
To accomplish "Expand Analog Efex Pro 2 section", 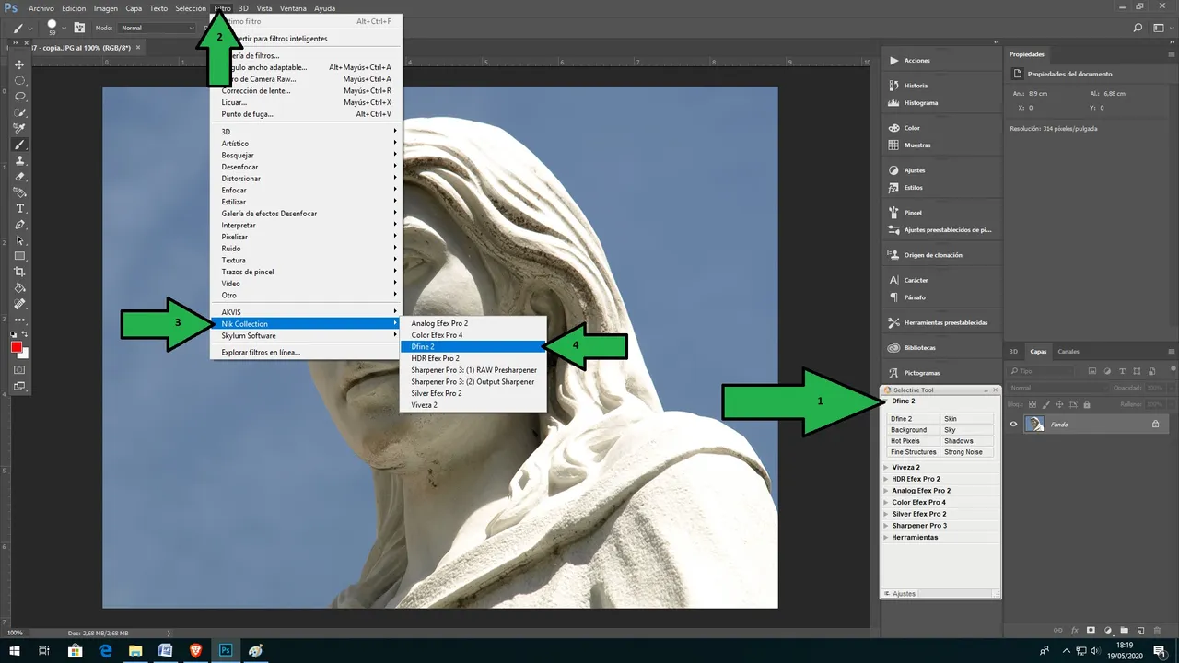I will click(886, 491).
